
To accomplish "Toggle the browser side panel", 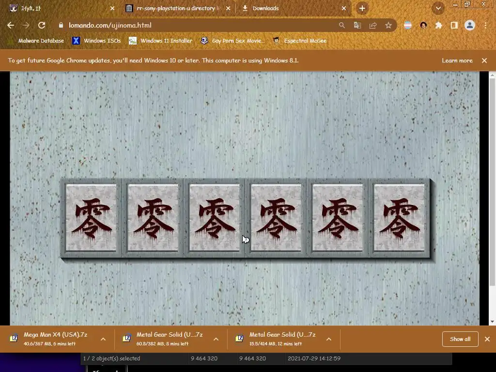I will coord(454,25).
